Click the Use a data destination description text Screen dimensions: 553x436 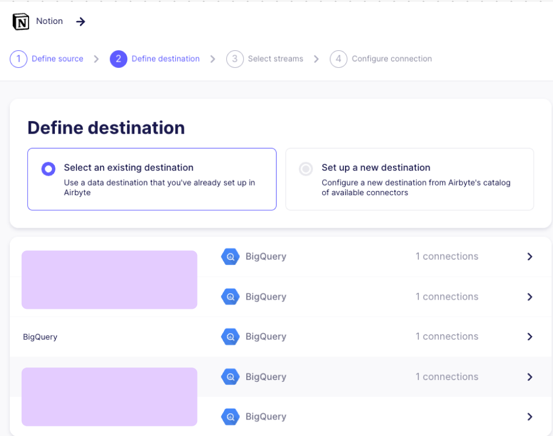click(x=159, y=188)
